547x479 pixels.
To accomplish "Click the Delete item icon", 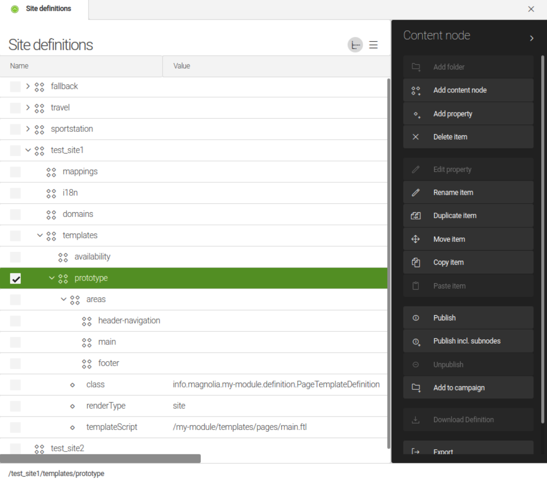I will click(416, 137).
